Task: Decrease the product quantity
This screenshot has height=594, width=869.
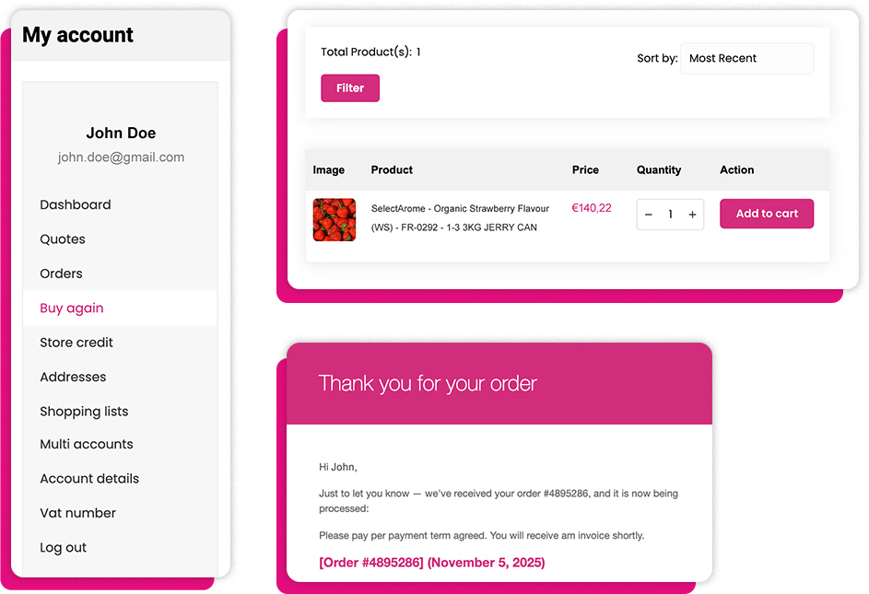Action: point(648,214)
